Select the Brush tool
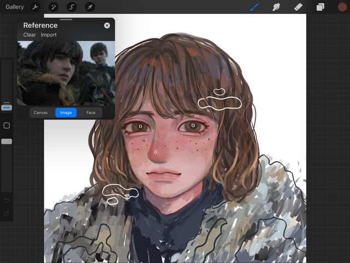Screen dimensions: 350x263 click(254, 7)
